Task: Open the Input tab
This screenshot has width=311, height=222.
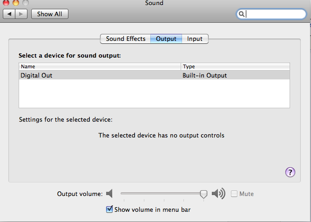Action: [x=195, y=39]
